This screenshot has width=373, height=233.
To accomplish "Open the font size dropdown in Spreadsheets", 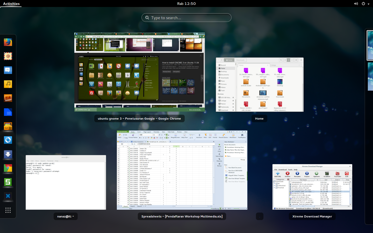I will [157, 135].
